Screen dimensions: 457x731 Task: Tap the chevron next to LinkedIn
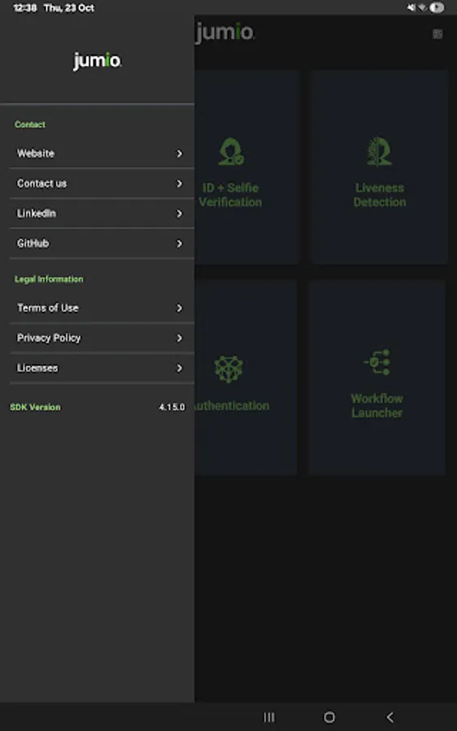click(179, 214)
